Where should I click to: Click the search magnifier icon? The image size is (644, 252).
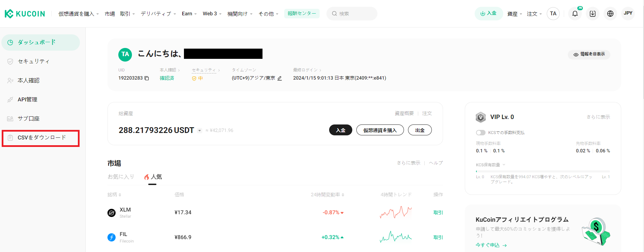[x=335, y=14]
